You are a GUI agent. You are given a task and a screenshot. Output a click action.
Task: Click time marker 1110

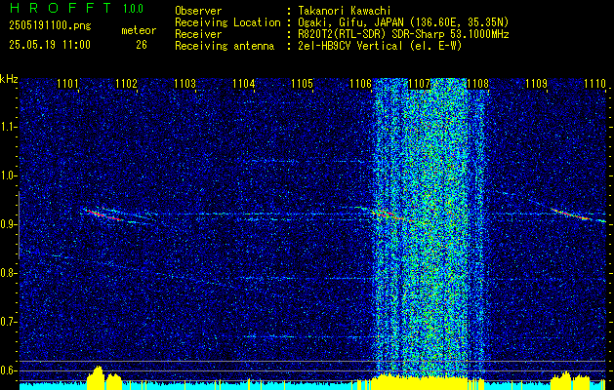[x=594, y=83]
